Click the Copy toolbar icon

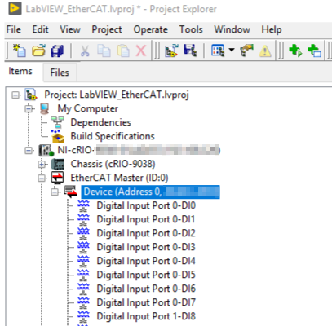tap(104, 51)
